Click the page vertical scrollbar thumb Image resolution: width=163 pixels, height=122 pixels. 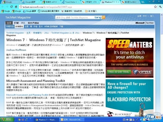pos(162,25)
